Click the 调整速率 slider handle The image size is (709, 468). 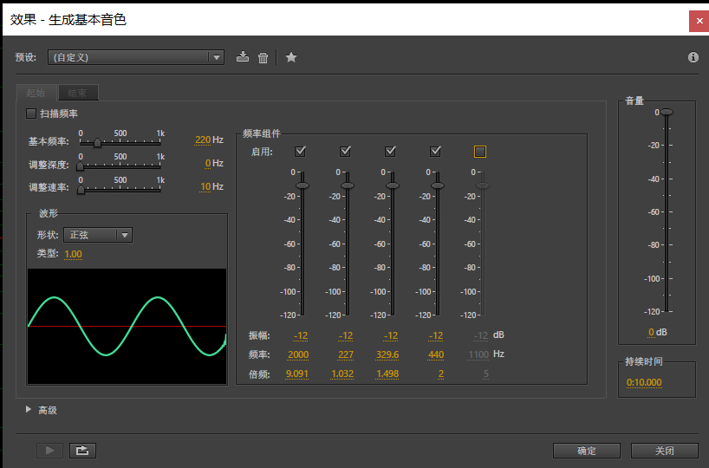(81, 190)
